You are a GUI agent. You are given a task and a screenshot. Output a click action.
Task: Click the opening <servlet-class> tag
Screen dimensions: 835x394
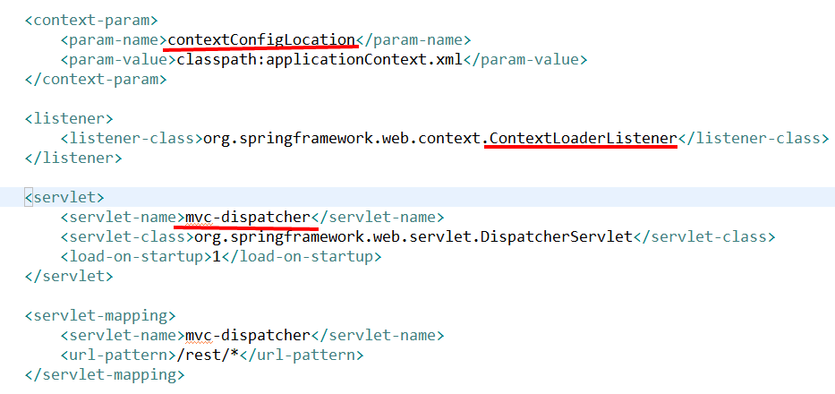127,236
